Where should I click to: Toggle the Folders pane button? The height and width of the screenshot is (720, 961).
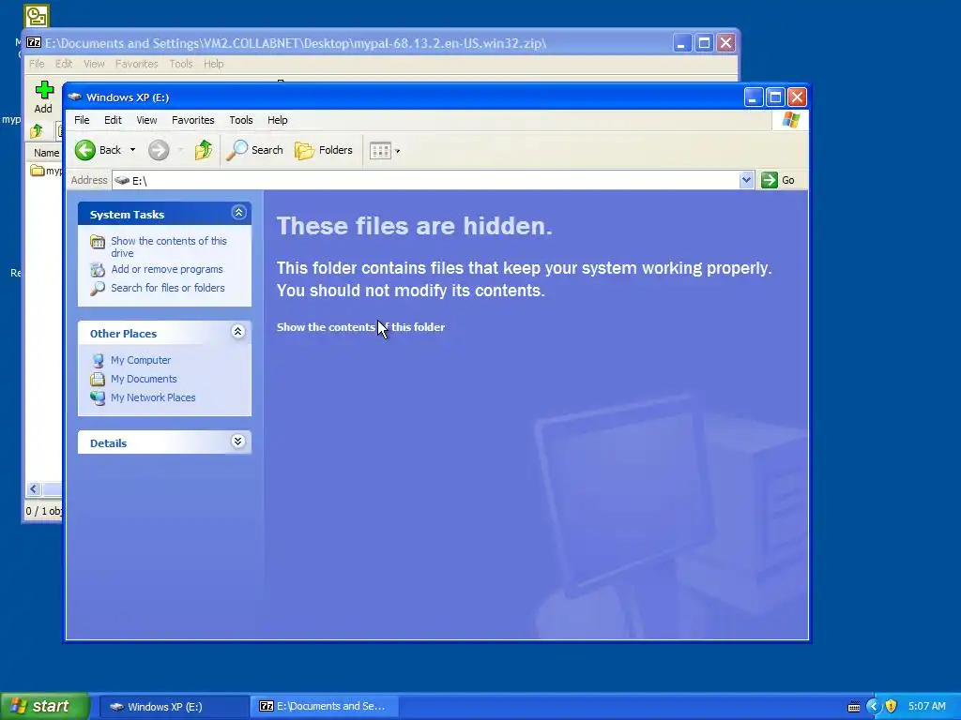point(324,150)
